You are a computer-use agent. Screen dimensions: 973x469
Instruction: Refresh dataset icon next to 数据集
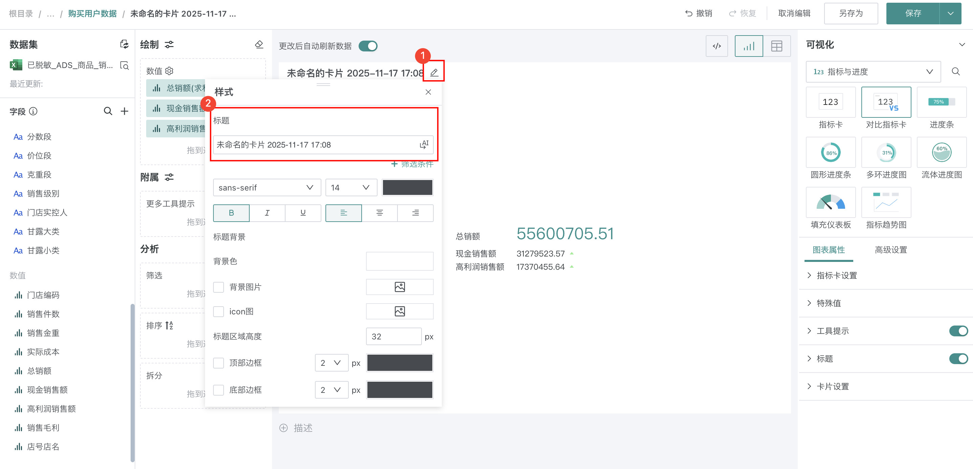click(x=124, y=44)
